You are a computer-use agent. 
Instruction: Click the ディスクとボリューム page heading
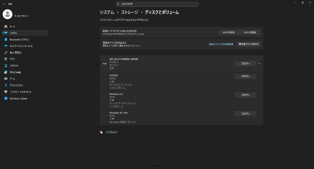[x=162, y=12]
